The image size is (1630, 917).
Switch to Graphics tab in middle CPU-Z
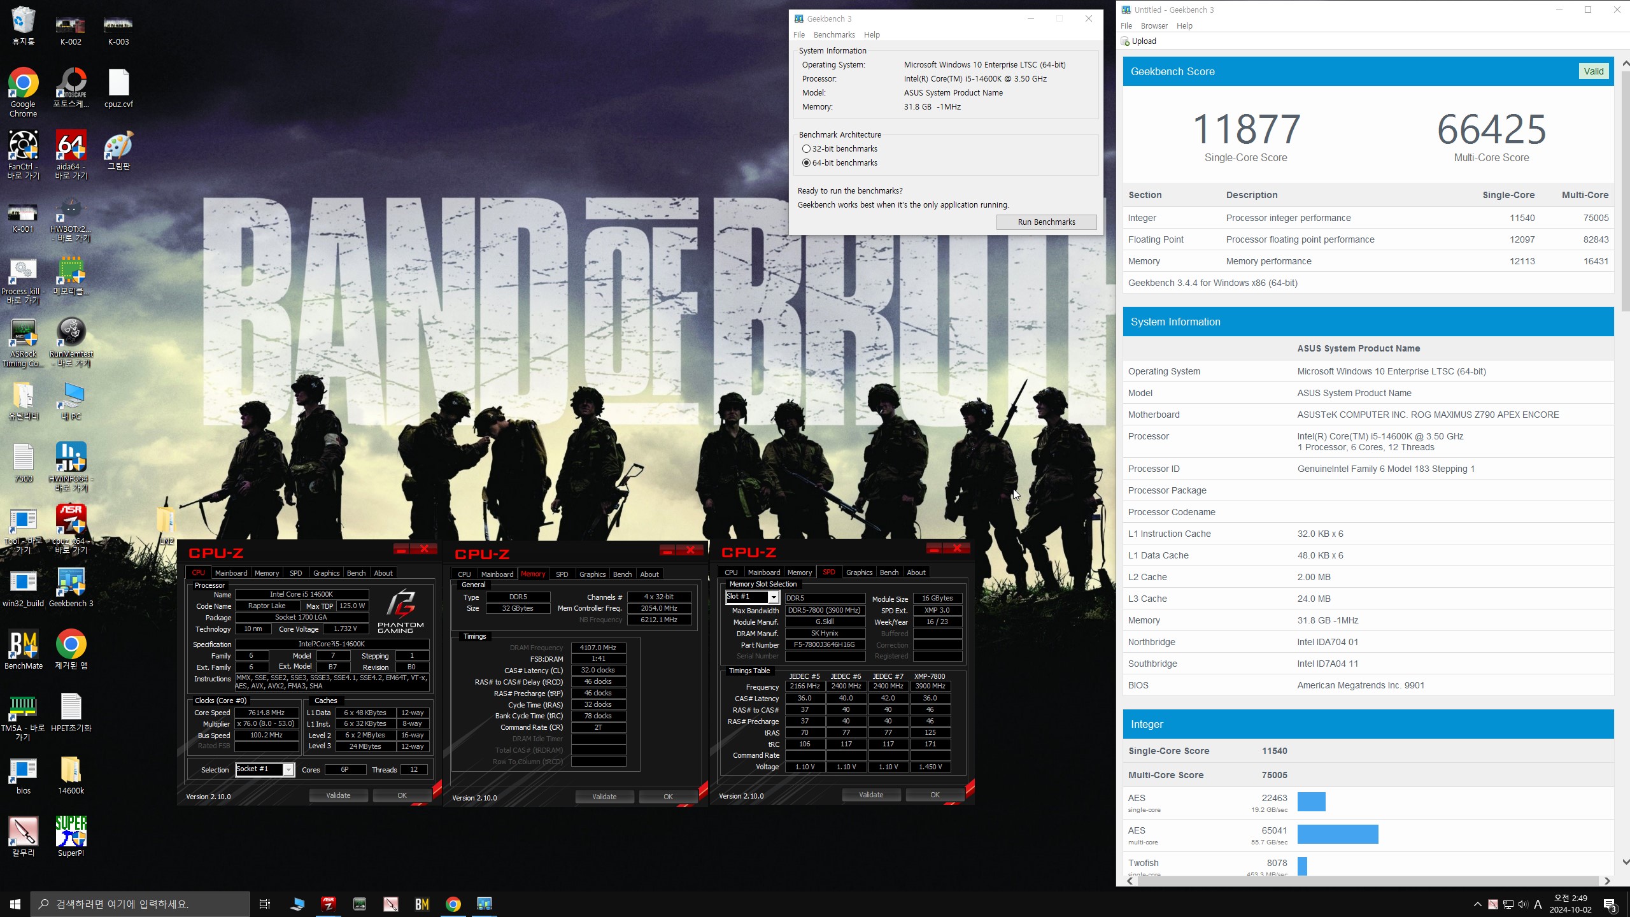coord(592,574)
